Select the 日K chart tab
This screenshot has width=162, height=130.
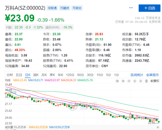coord(28,75)
